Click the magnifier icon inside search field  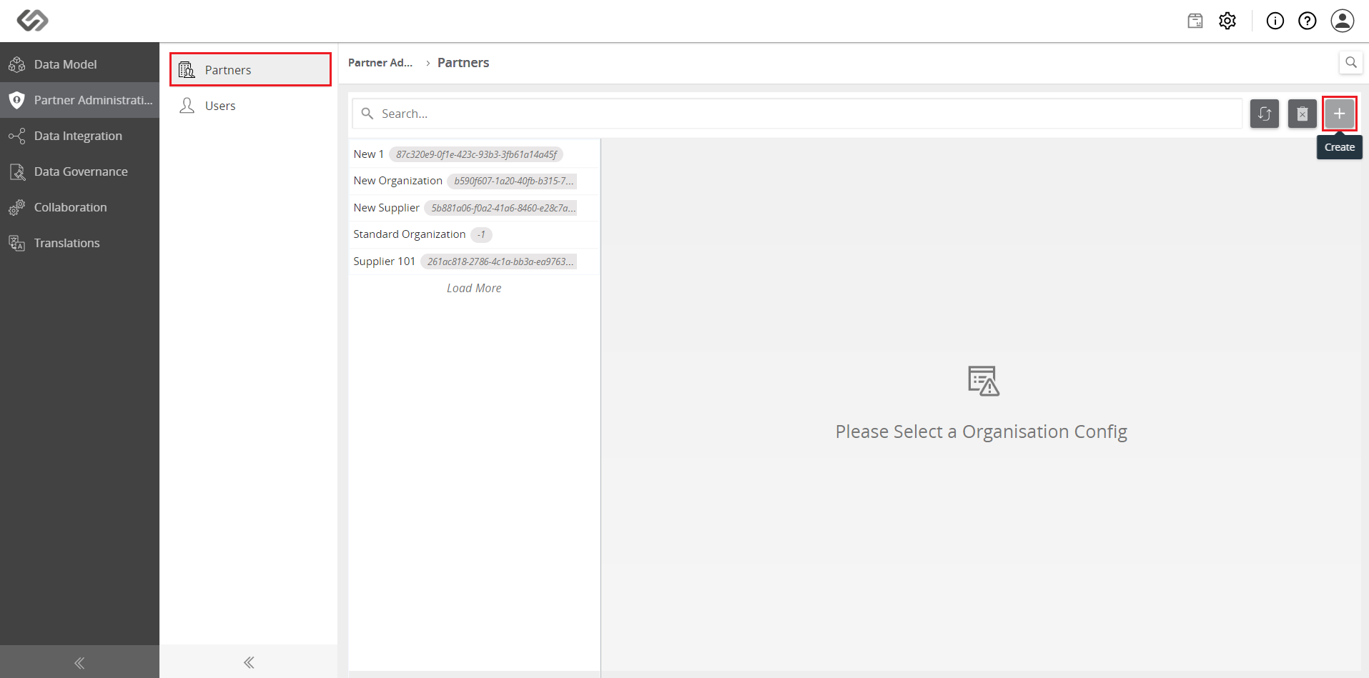point(367,114)
